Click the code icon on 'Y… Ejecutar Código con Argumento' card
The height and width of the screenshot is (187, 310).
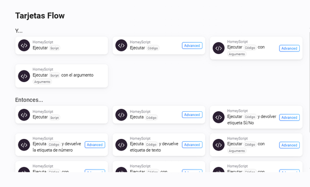click(218, 48)
